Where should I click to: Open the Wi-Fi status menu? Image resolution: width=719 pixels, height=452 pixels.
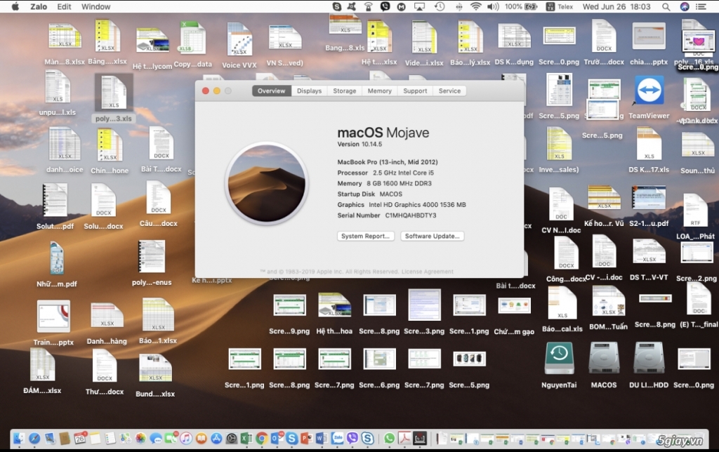click(x=476, y=6)
